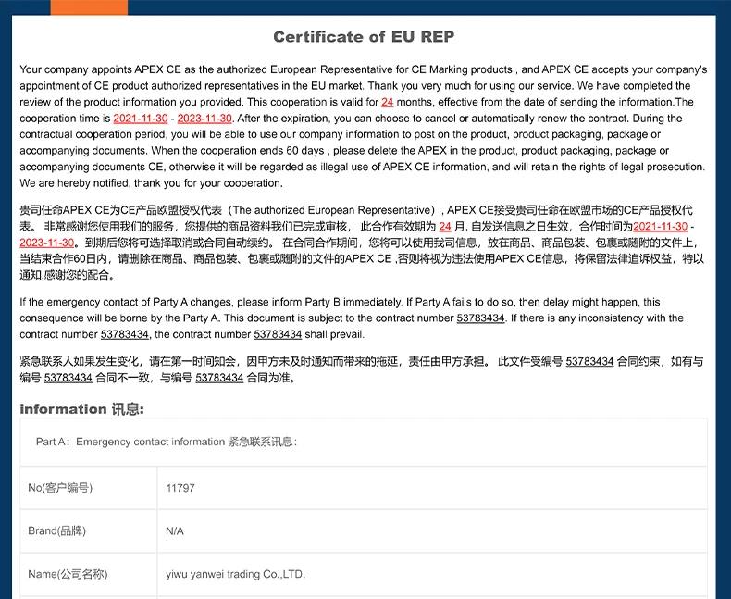Image resolution: width=731 pixels, height=599 pixels.
Task: Click the 2021-11-30 date in the Chinese paragraph
Action: pyautogui.click(x=660, y=227)
